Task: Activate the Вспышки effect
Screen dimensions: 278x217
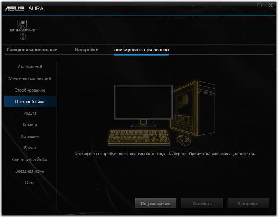Action: tap(30, 136)
